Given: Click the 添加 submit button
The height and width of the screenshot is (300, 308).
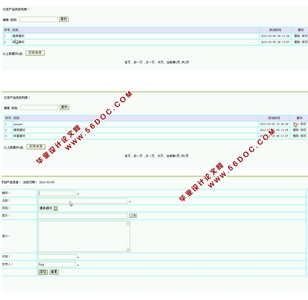Looking at the screenshot, I should pos(43,272).
